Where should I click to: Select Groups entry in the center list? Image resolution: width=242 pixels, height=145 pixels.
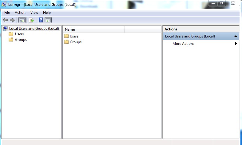click(x=76, y=42)
